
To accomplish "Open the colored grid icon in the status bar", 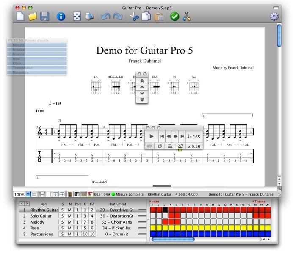I will tap(90, 194).
